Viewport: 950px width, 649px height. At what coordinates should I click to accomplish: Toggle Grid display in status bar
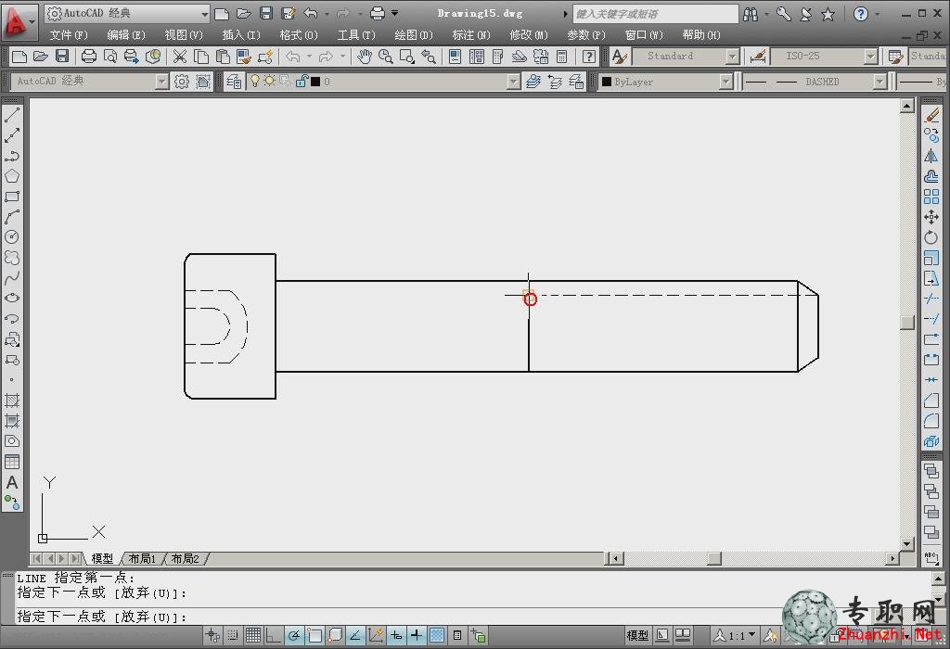pos(253,635)
